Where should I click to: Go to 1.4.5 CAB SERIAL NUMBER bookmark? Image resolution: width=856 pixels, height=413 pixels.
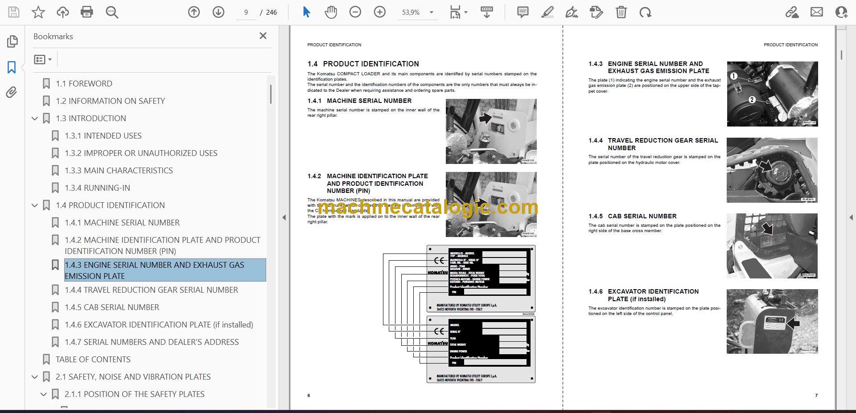pyautogui.click(x=112, y=307)
